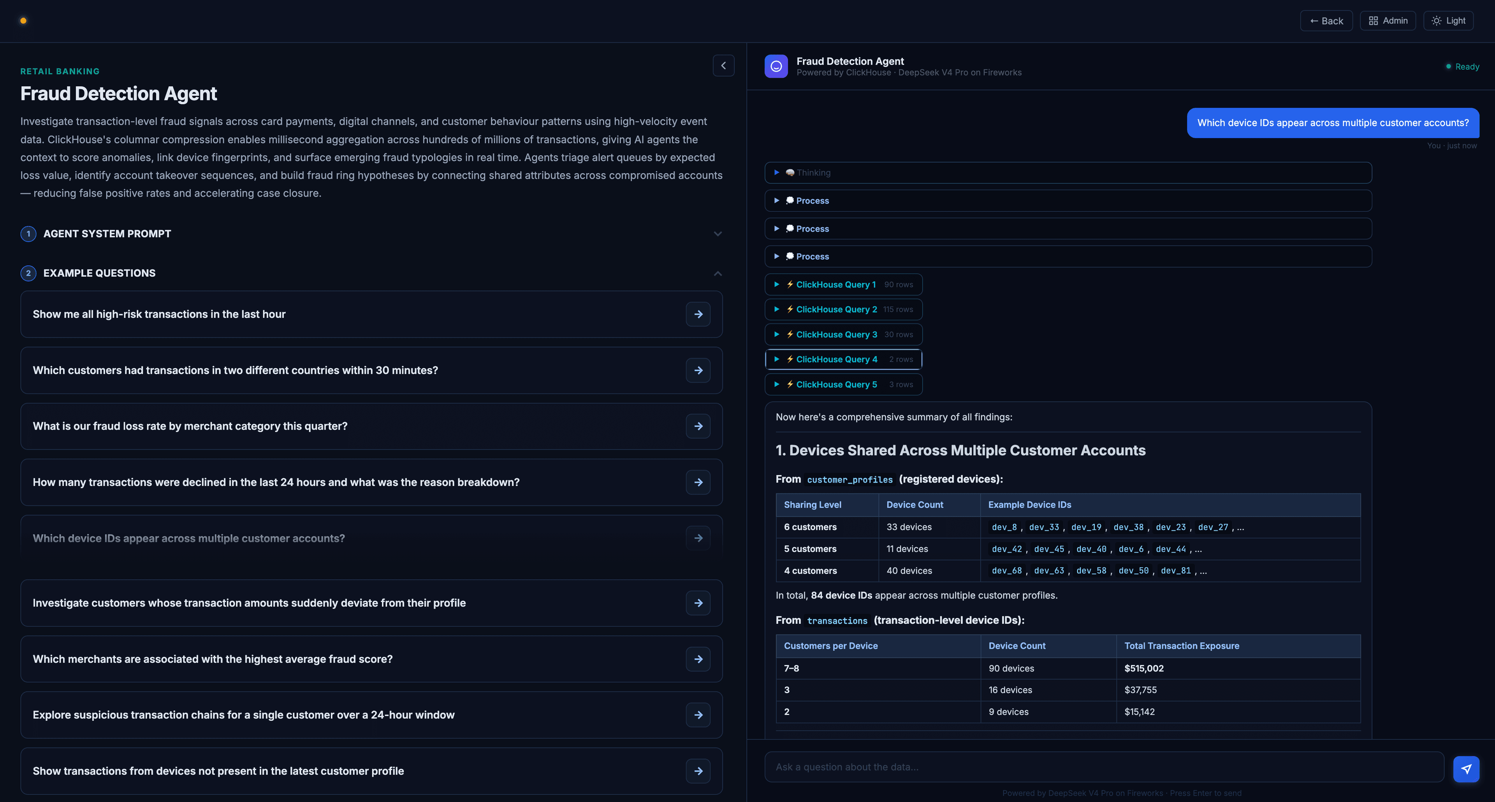
Task: Expand the second Process section
Action: (1068, 228)
